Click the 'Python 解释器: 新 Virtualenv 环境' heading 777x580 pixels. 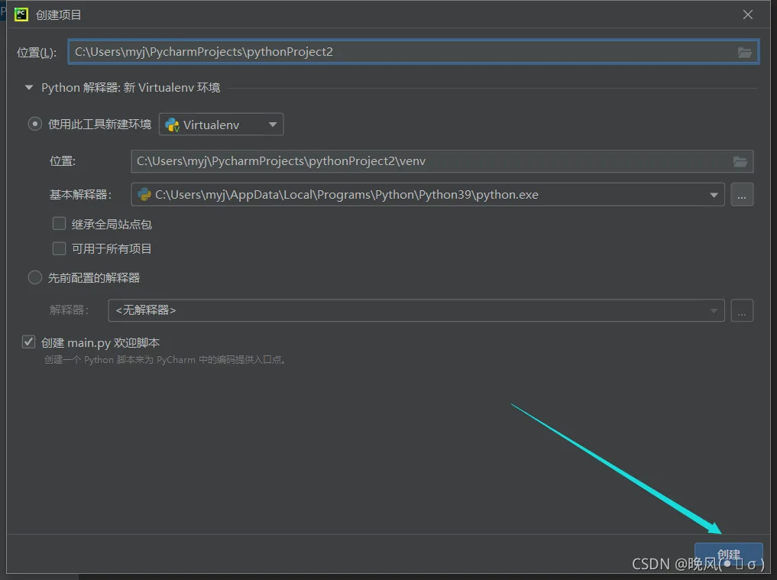tap(131, 88)
